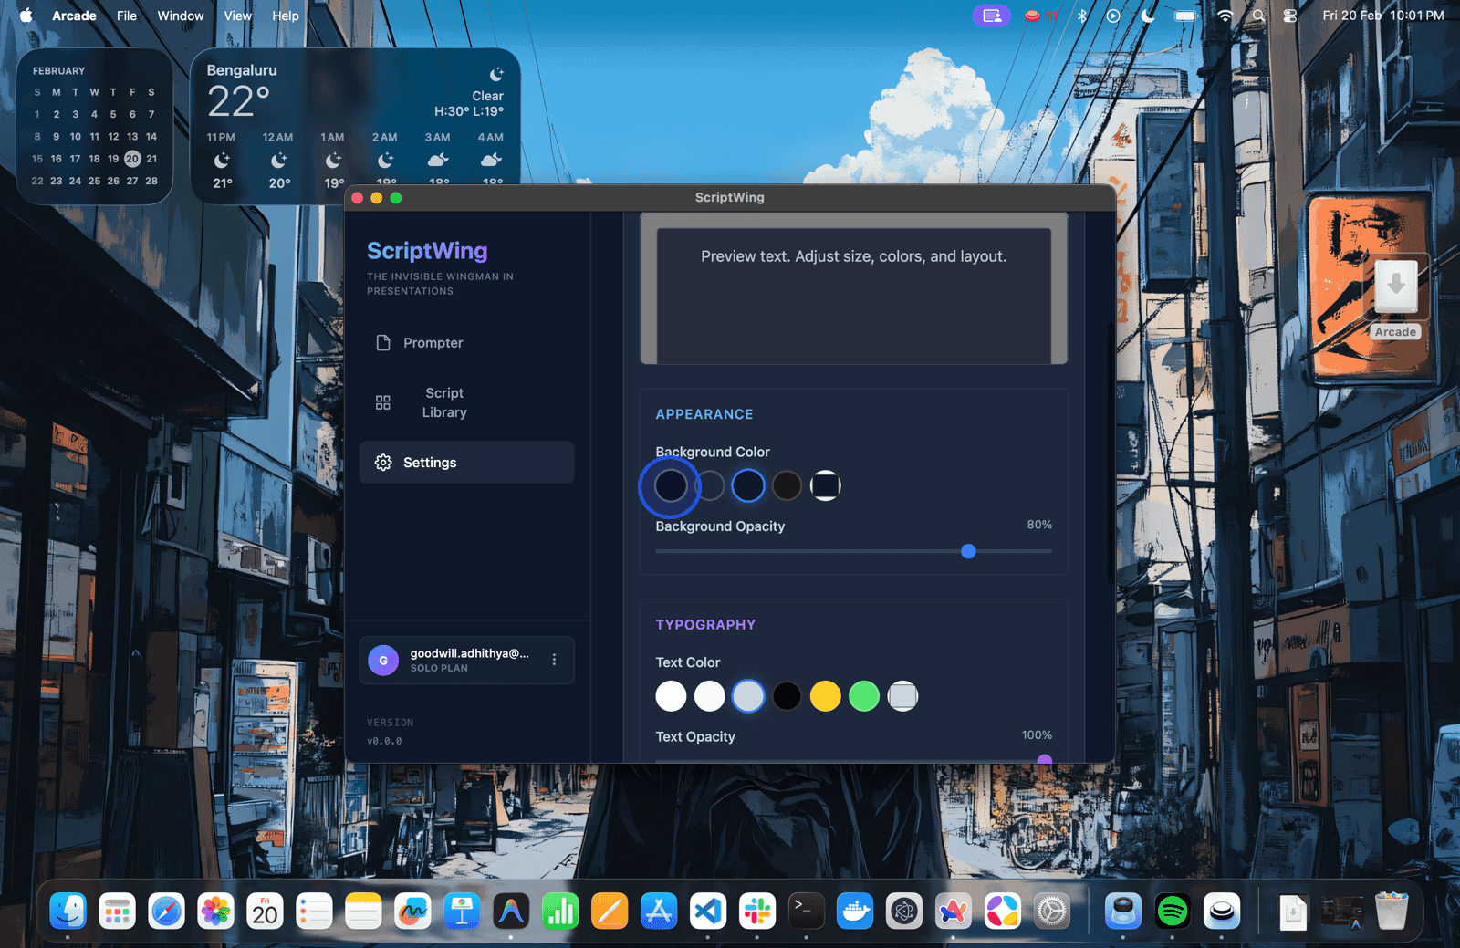Click the purple "G" user avatar
The height and width of the screenshot is (948, 1460).
[383, 660]
